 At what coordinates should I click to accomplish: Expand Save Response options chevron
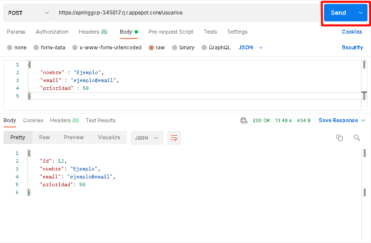coord(363,120)
